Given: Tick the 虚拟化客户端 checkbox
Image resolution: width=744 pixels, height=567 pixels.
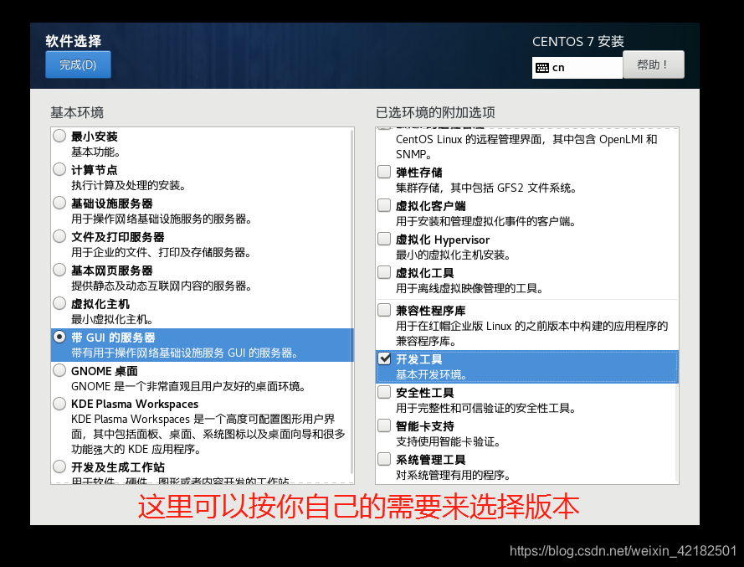Looking at the screenshot, I should point(384,205).
